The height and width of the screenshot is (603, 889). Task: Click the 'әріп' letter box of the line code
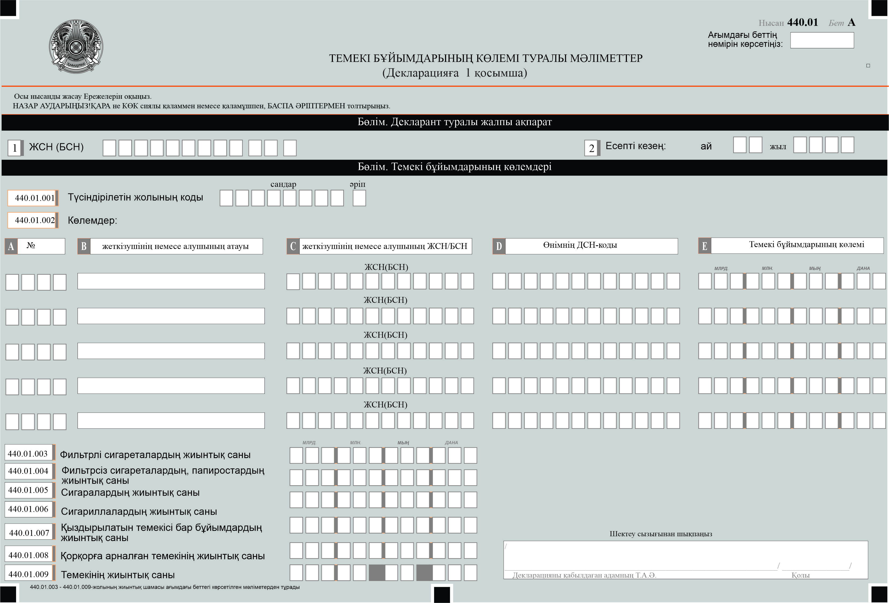click(x=359, y=198)
